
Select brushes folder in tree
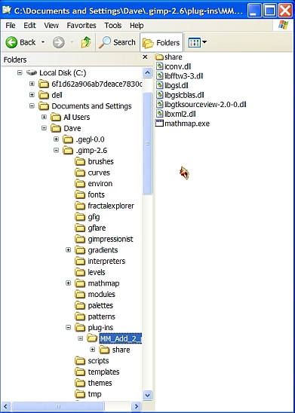pyautogui.click(x=94, y=161)
